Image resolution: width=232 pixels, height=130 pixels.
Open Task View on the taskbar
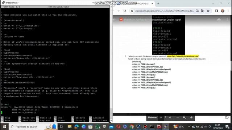[61, 127]
